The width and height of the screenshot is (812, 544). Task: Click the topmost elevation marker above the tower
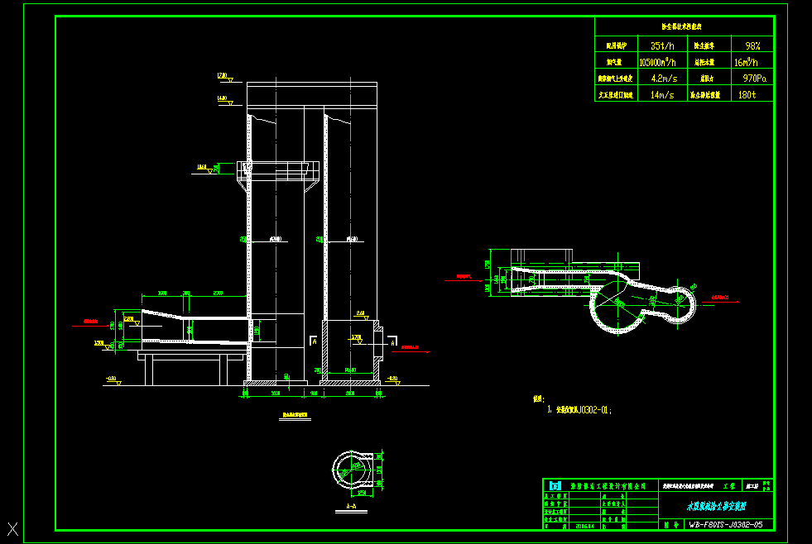point(223,77)
